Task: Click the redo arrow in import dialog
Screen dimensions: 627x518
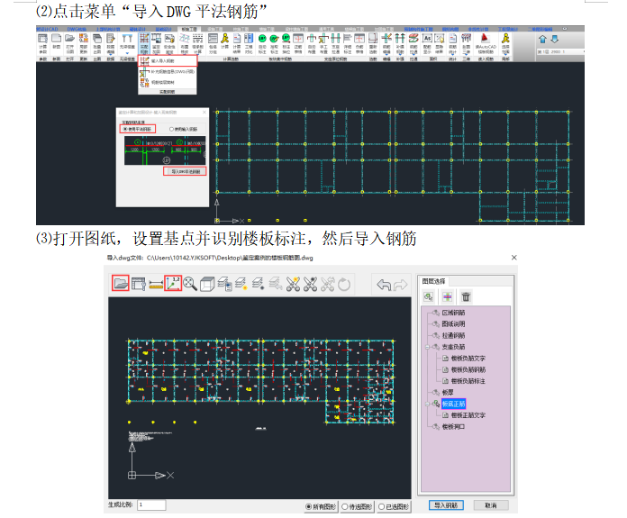Action: coord(400,285)
